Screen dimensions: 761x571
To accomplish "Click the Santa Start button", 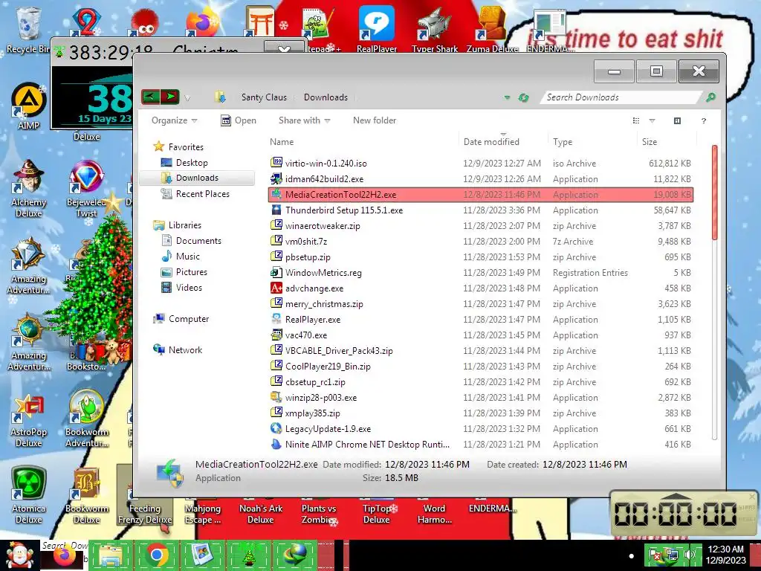I will 19,555.
